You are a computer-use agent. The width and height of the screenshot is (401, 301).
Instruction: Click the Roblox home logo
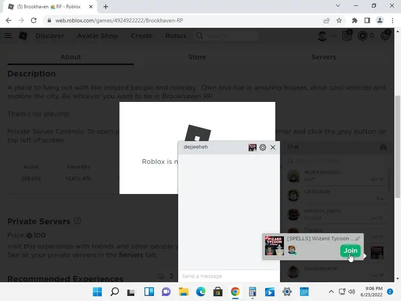click(23, 36)
